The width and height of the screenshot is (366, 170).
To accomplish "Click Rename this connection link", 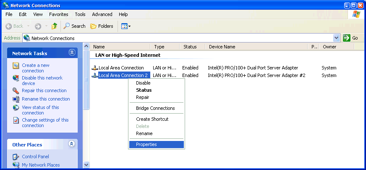I will coord(46,99).
